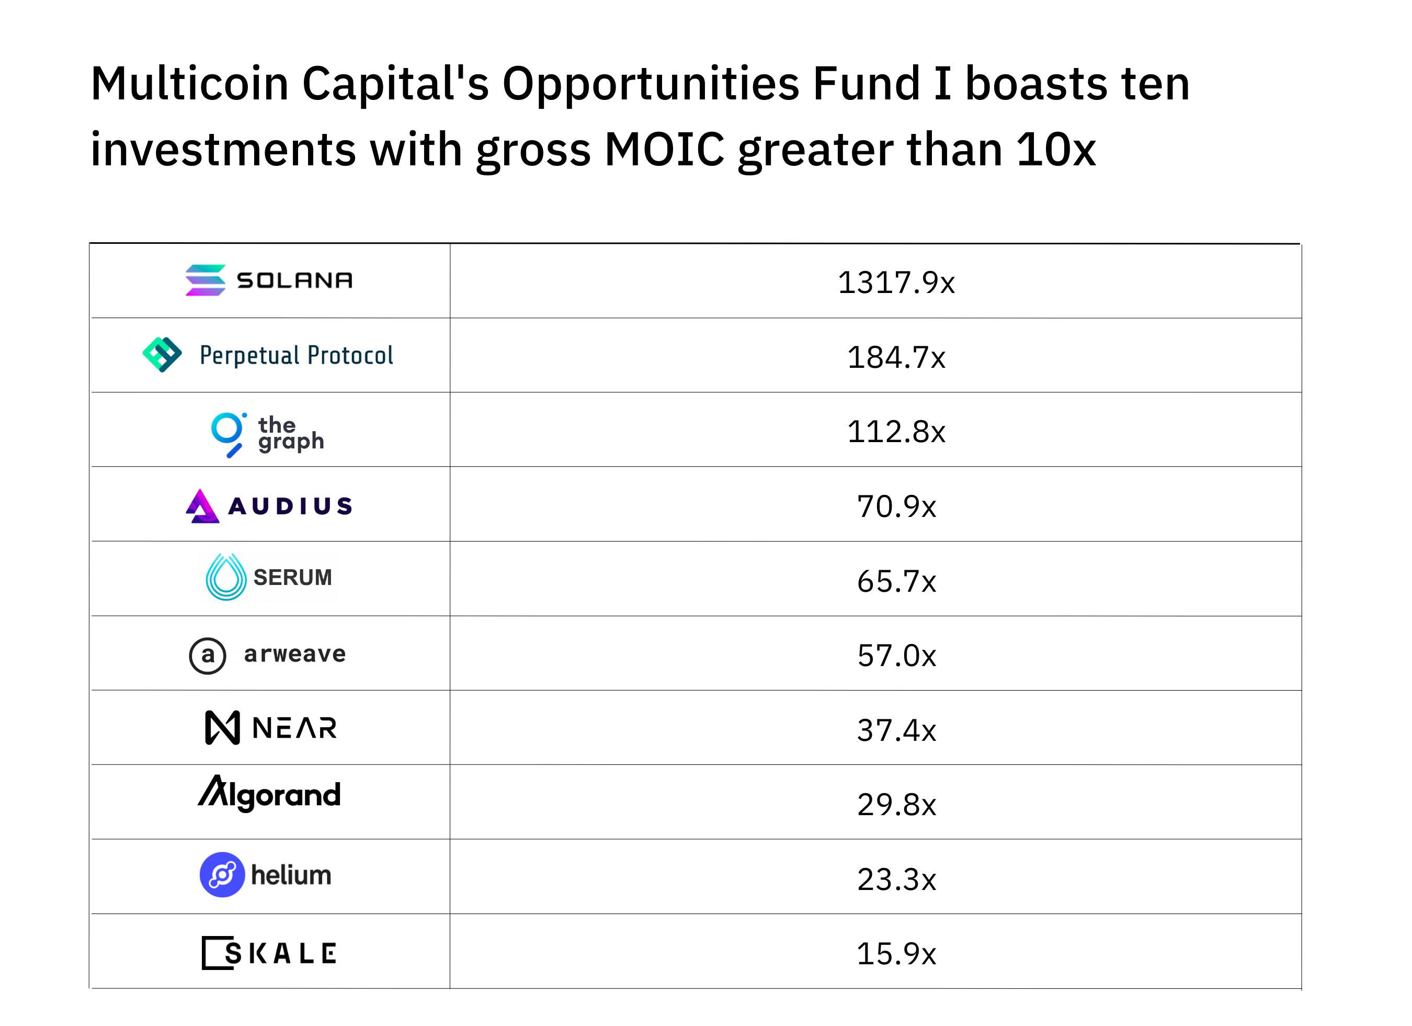Select the NEAR 'N' logo icon

[x=222, y=728]
